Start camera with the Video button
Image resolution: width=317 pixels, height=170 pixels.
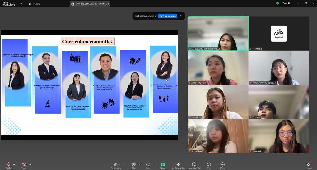click(24, 165)
